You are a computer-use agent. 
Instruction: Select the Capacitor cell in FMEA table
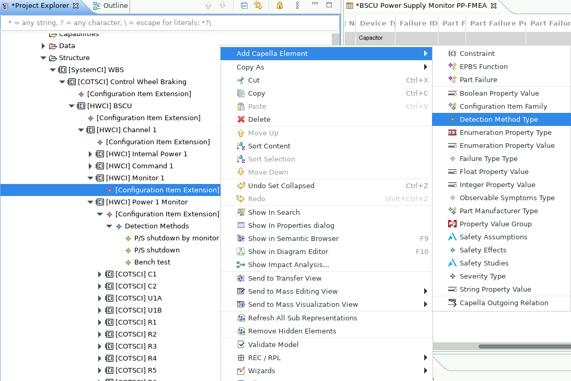click(x=376, y=38)
